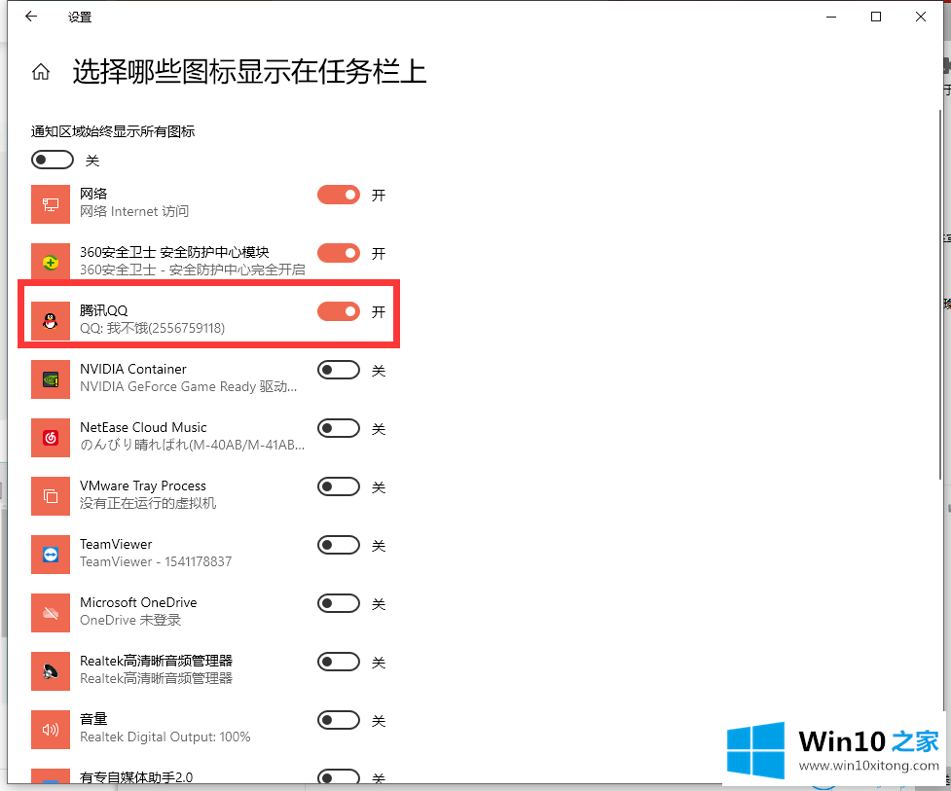Image resolution: width=951 pixels, height=791 pixels.
Task: Click the VMware Tray Process icon
Action: coord(51,496)
